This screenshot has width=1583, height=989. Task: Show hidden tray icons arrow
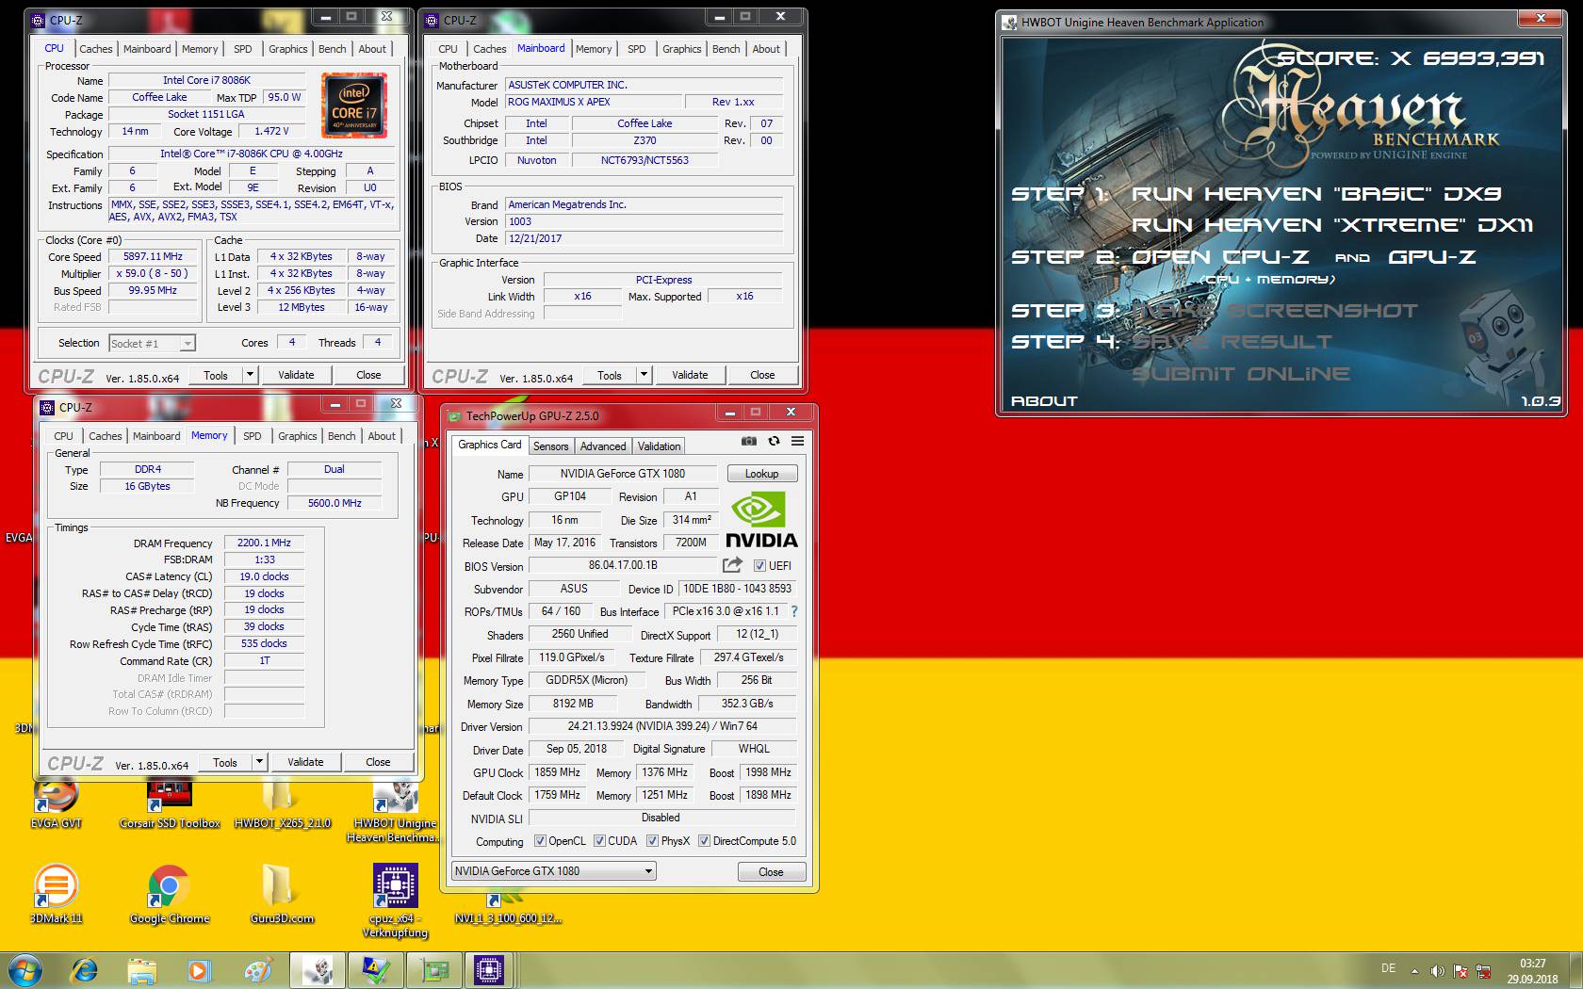[1414, 971]
